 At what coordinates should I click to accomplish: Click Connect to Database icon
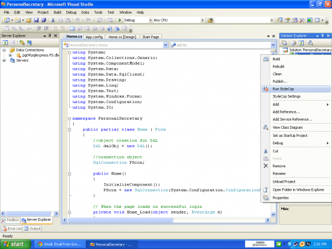22,43
